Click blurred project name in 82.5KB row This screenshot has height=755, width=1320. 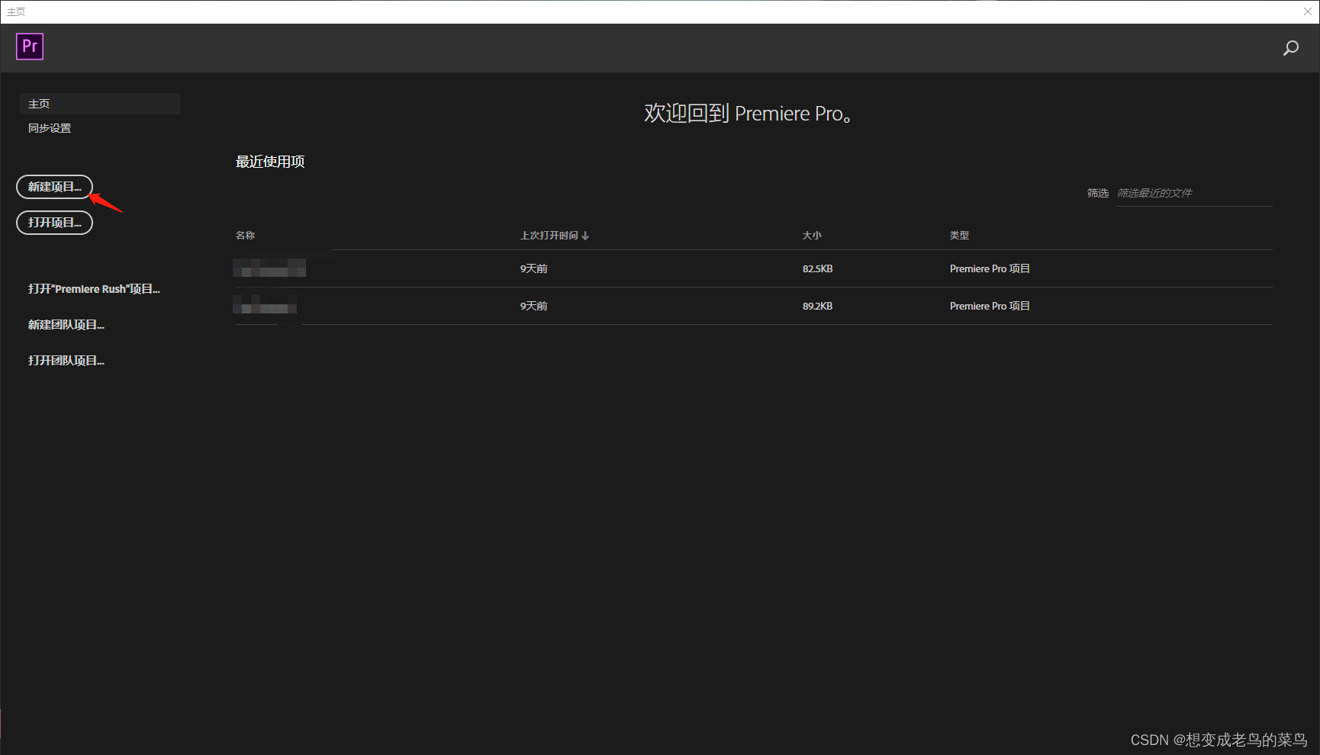(x=269, y=268)
